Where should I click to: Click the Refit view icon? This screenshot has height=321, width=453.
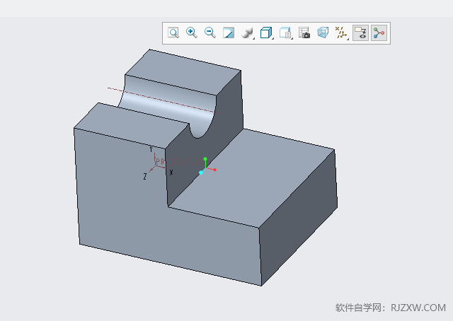click(173, 33)
